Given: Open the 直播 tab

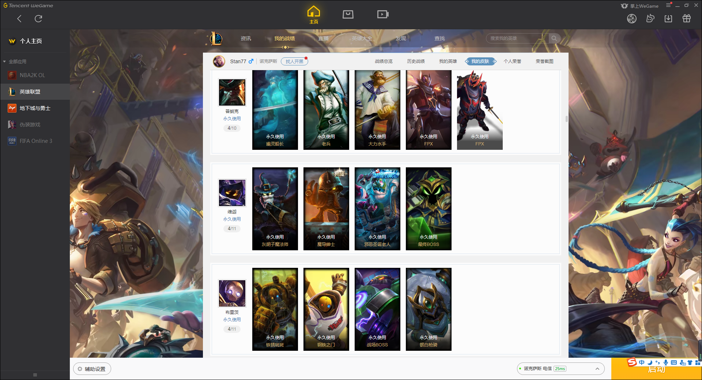Looking at the screenshot, I should 323,38.
